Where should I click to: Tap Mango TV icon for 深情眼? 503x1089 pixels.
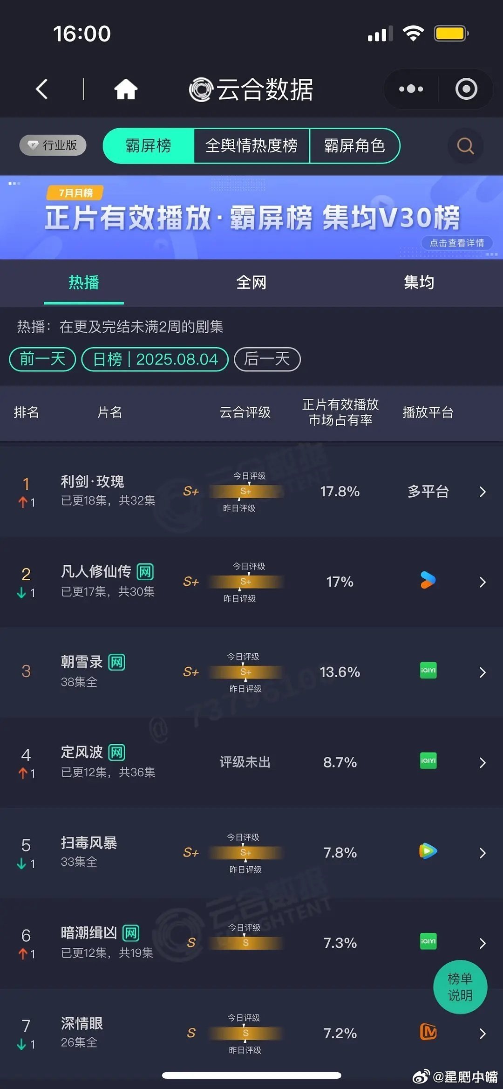coord(428,1032)
